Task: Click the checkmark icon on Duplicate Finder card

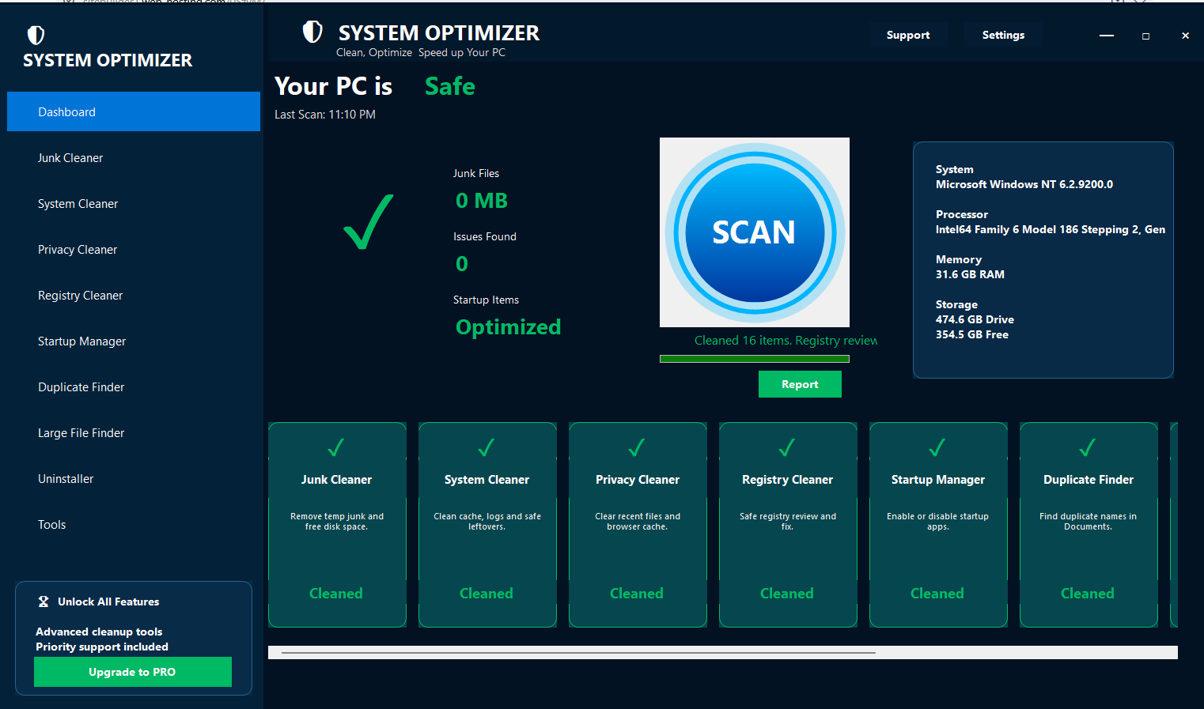Action: (1088, 447)
